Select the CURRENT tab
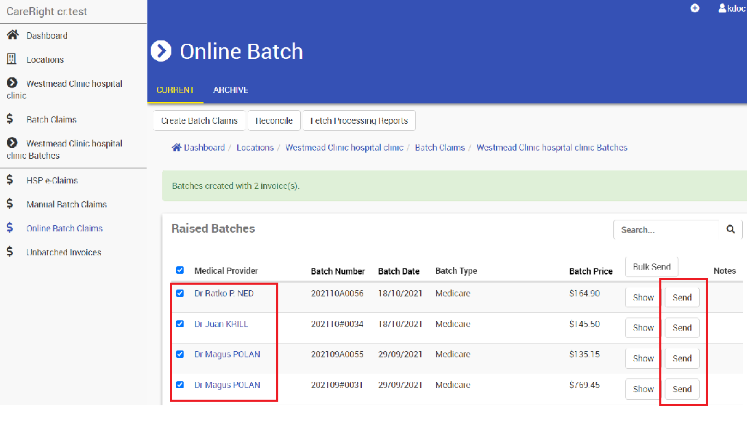 point(175,90)
